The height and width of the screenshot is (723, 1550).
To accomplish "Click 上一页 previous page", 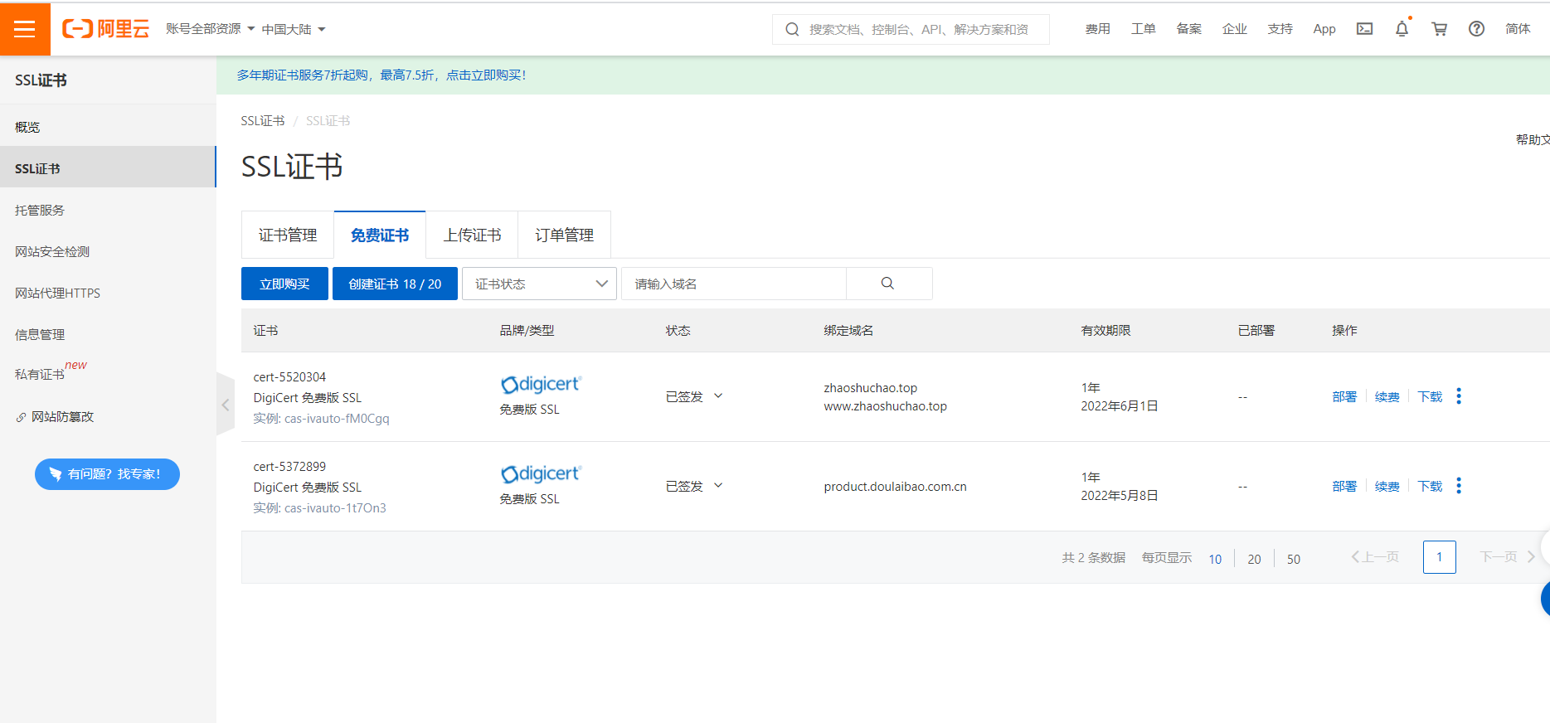I will 1375,557.
